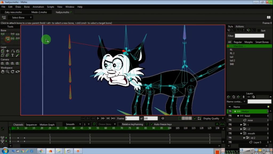
Task: Select the Eyedropper tool in Layer tools
Action: point(18,55)
